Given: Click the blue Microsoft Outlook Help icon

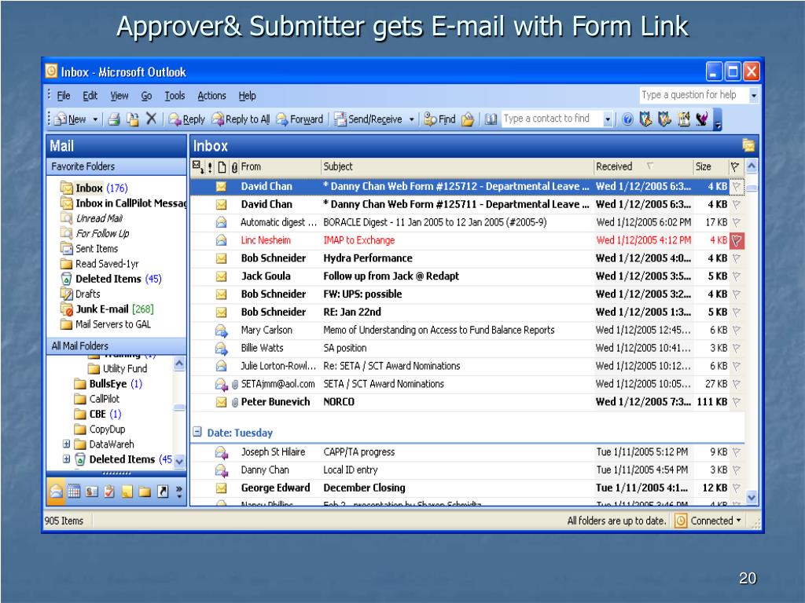Looking at the screenshot, I should (x=627, y=119).
